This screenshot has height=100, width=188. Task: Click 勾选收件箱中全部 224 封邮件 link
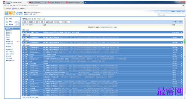(109, 27)
